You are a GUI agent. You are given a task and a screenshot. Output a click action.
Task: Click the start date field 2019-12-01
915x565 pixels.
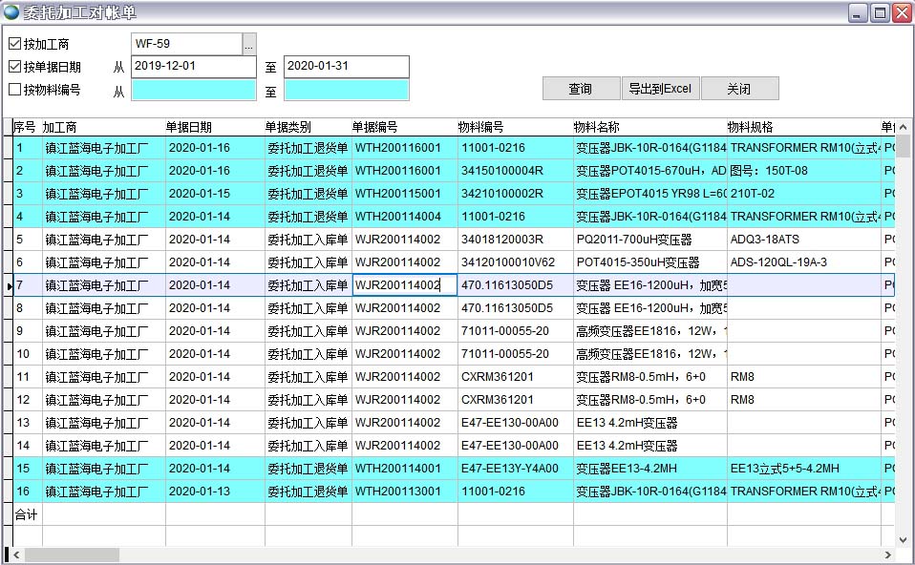click(x=193, y=67)
